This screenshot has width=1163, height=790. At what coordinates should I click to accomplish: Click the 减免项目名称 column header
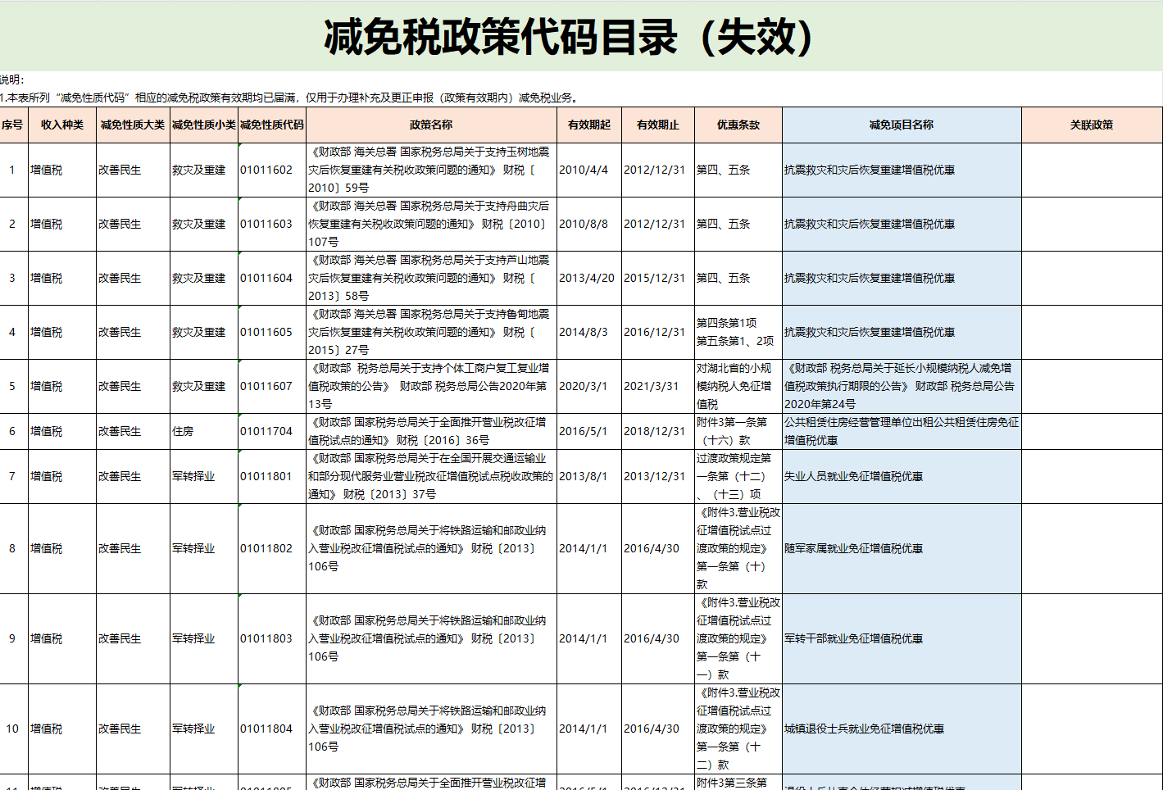coord(902,125)
